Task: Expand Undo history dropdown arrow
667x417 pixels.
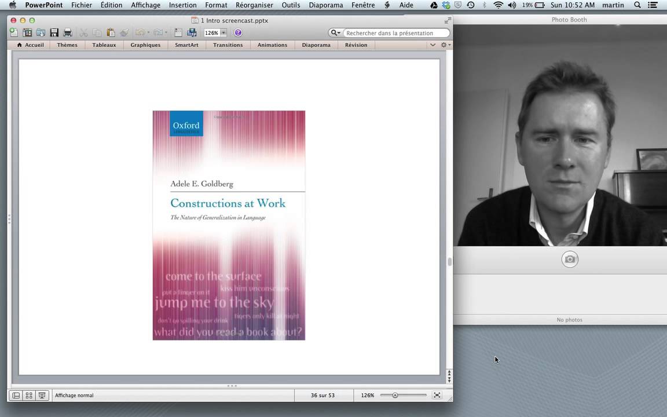Action: (x=148, y=32)
